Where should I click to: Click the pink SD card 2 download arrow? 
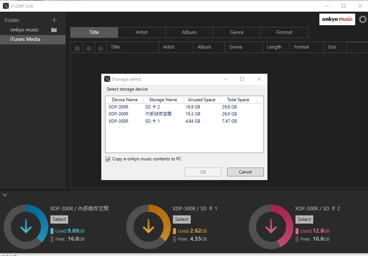(x=271, y=227)
